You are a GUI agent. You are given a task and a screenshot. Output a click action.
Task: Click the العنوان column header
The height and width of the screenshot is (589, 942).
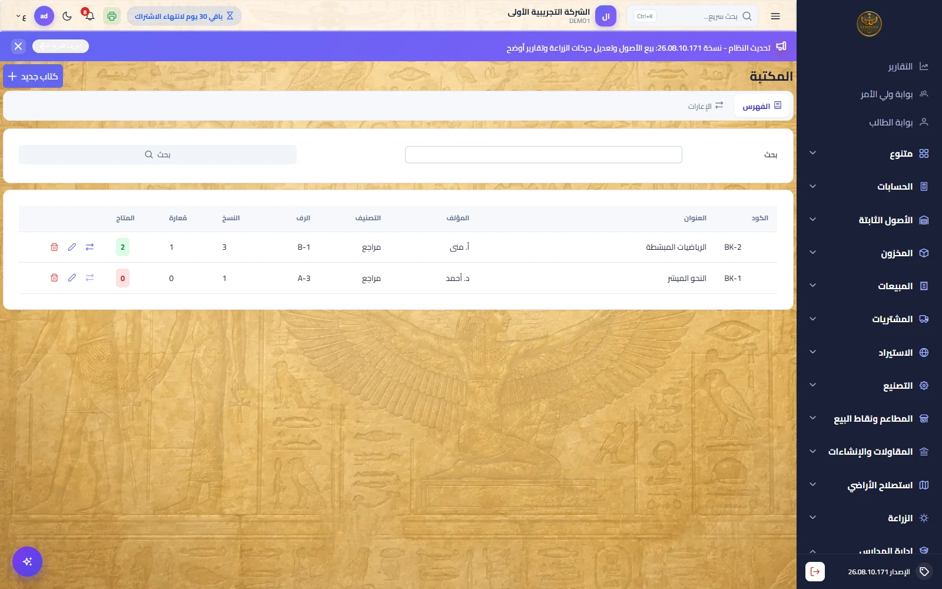pos(695,219)
